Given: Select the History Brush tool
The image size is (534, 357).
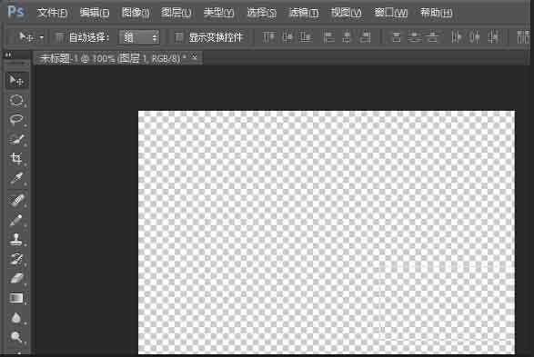Looking at the screenshot, I should (16, 259).
